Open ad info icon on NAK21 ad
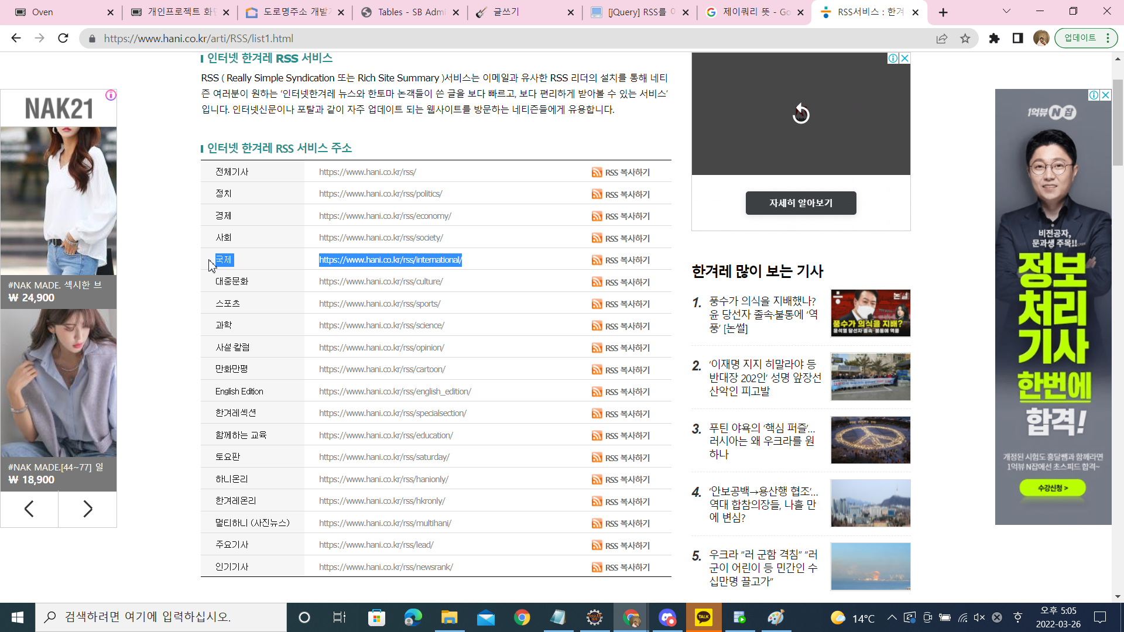Screen dimensions: 1124x632 pos(111,95)
